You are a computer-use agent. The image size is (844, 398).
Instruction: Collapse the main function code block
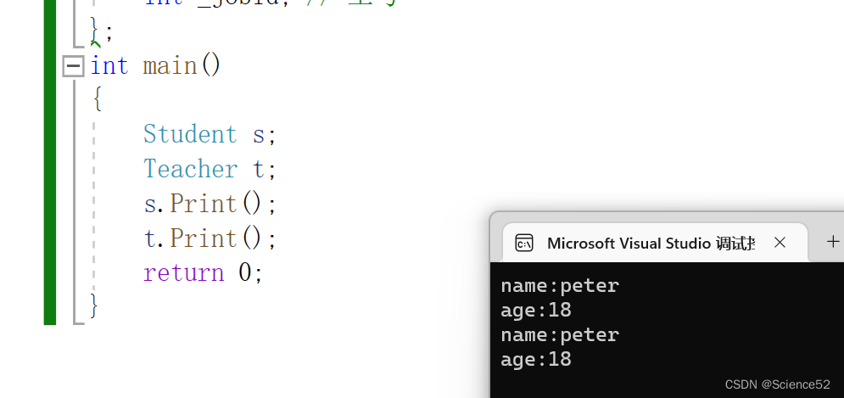tap(73, 66)
